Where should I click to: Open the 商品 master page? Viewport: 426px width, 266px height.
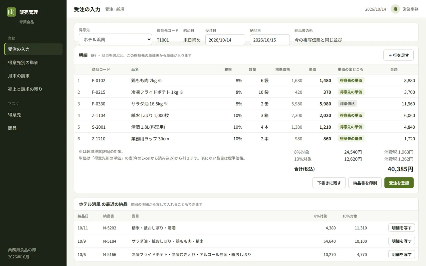33,128
